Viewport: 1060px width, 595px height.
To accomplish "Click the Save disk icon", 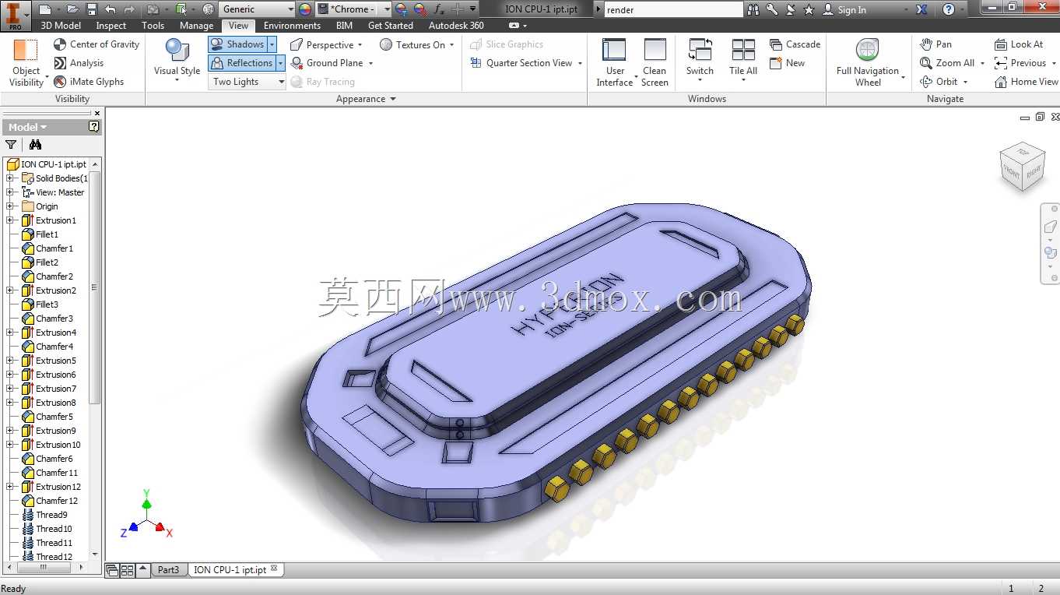I will [x=91, y=9].
